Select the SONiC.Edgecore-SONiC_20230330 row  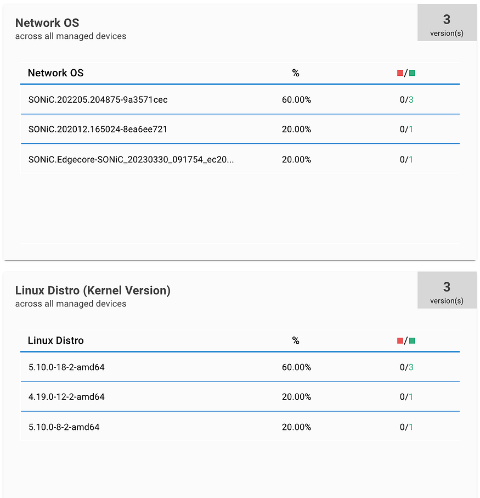pos(240,159)
